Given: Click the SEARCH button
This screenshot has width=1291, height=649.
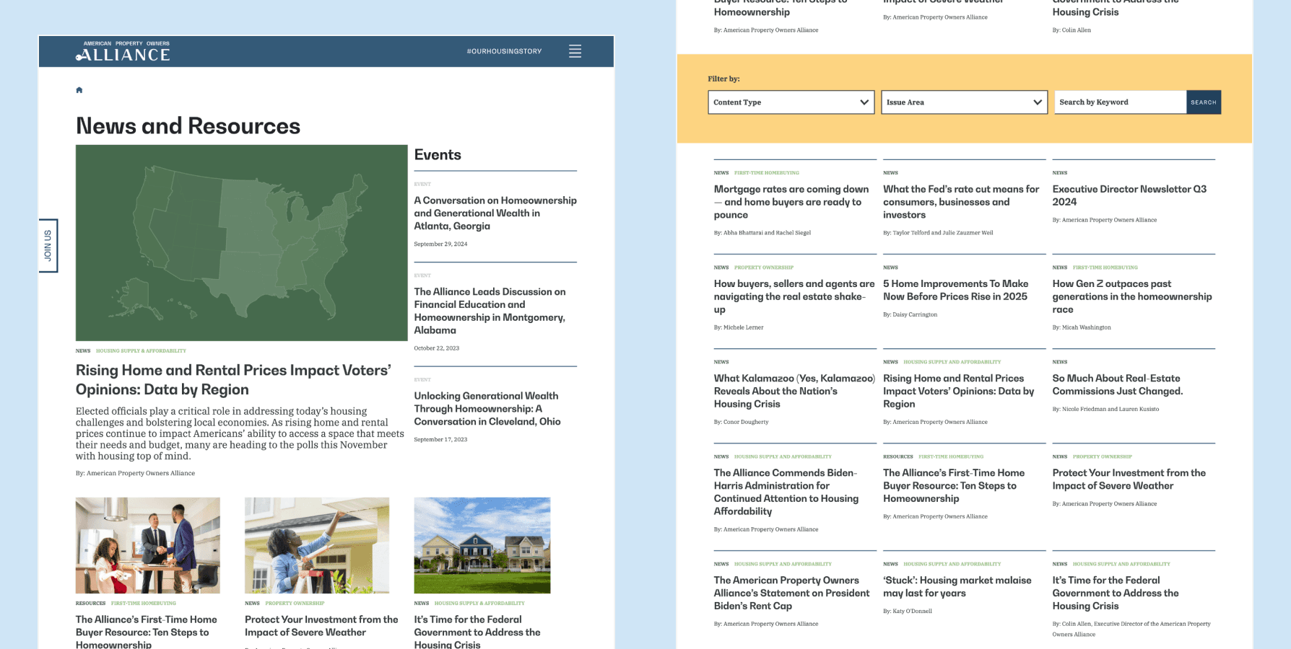Looking at the screenshot, I should pyautogui.click(x=1204, y=102).
